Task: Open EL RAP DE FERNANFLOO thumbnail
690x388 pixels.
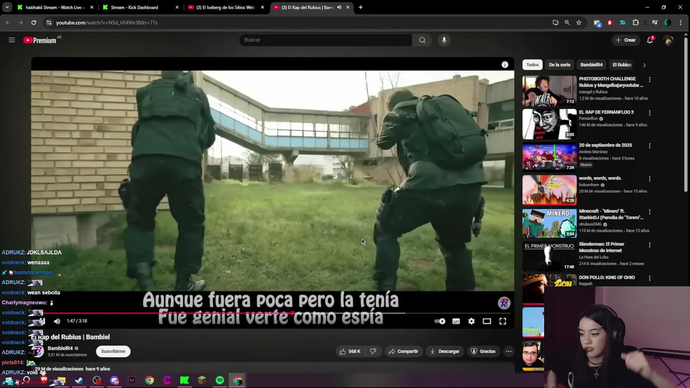Action: coord(549,124)
